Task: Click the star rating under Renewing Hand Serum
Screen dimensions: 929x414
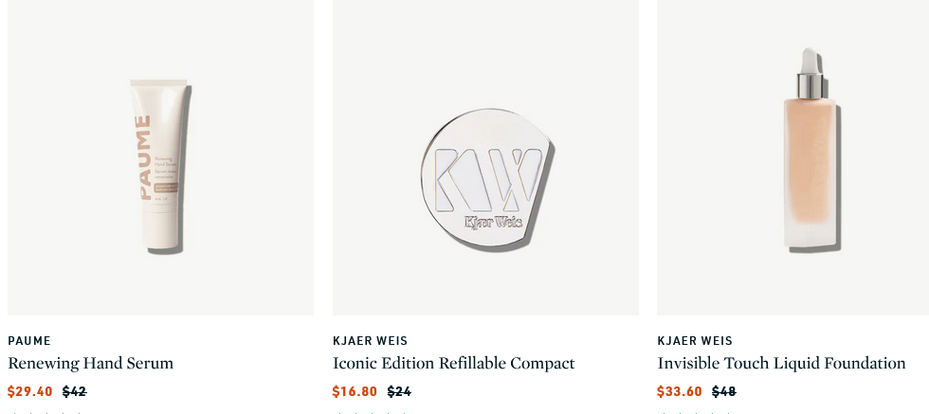Action: (x=46, y=412)
